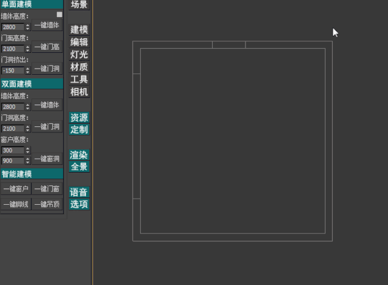Open the 场景 tab

tap(79, 5)
